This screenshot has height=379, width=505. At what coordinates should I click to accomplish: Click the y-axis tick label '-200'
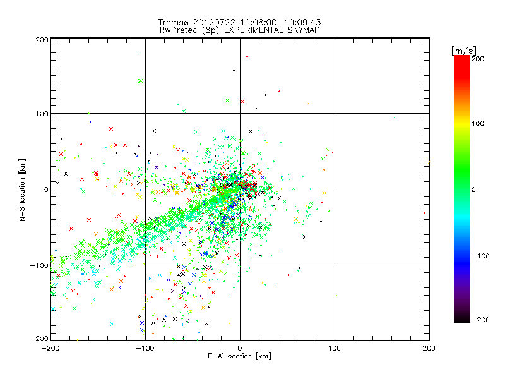pos(39,339)
